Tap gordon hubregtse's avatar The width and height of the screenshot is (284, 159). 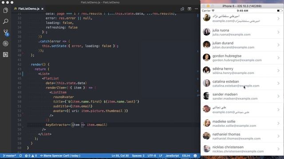(206, 58)
